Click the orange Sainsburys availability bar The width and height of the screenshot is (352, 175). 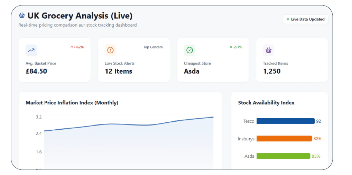click(x=284, y=139)
